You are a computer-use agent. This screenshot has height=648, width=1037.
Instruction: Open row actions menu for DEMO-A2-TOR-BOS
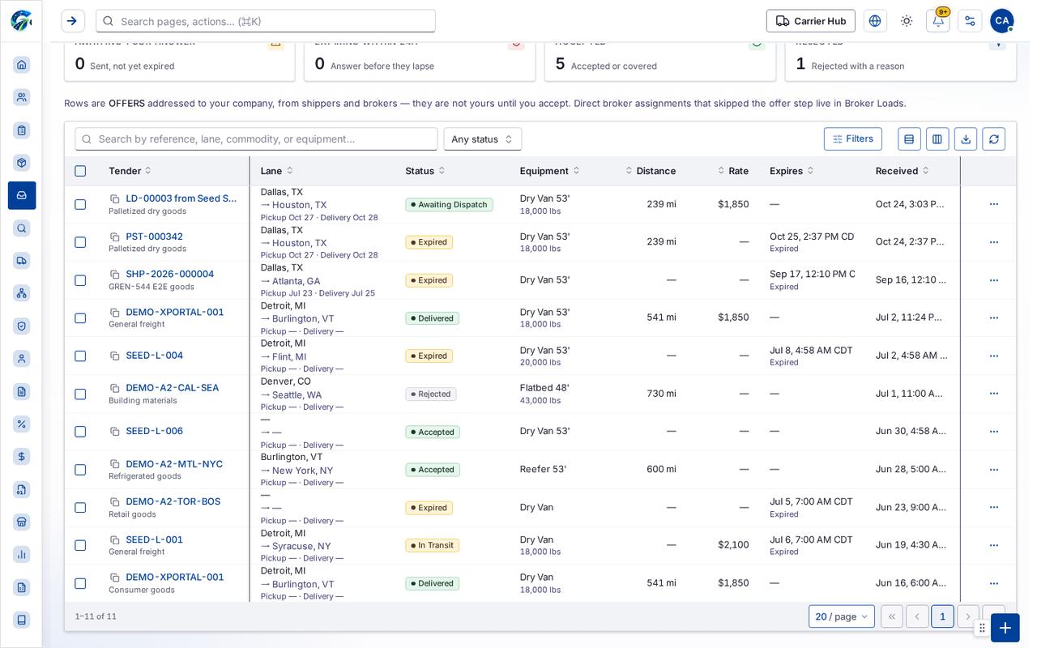(x=994, y=508)
